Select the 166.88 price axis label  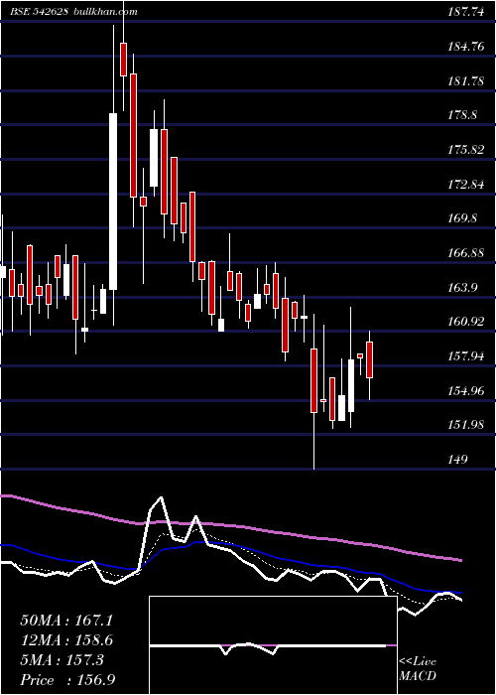point(465,253)
